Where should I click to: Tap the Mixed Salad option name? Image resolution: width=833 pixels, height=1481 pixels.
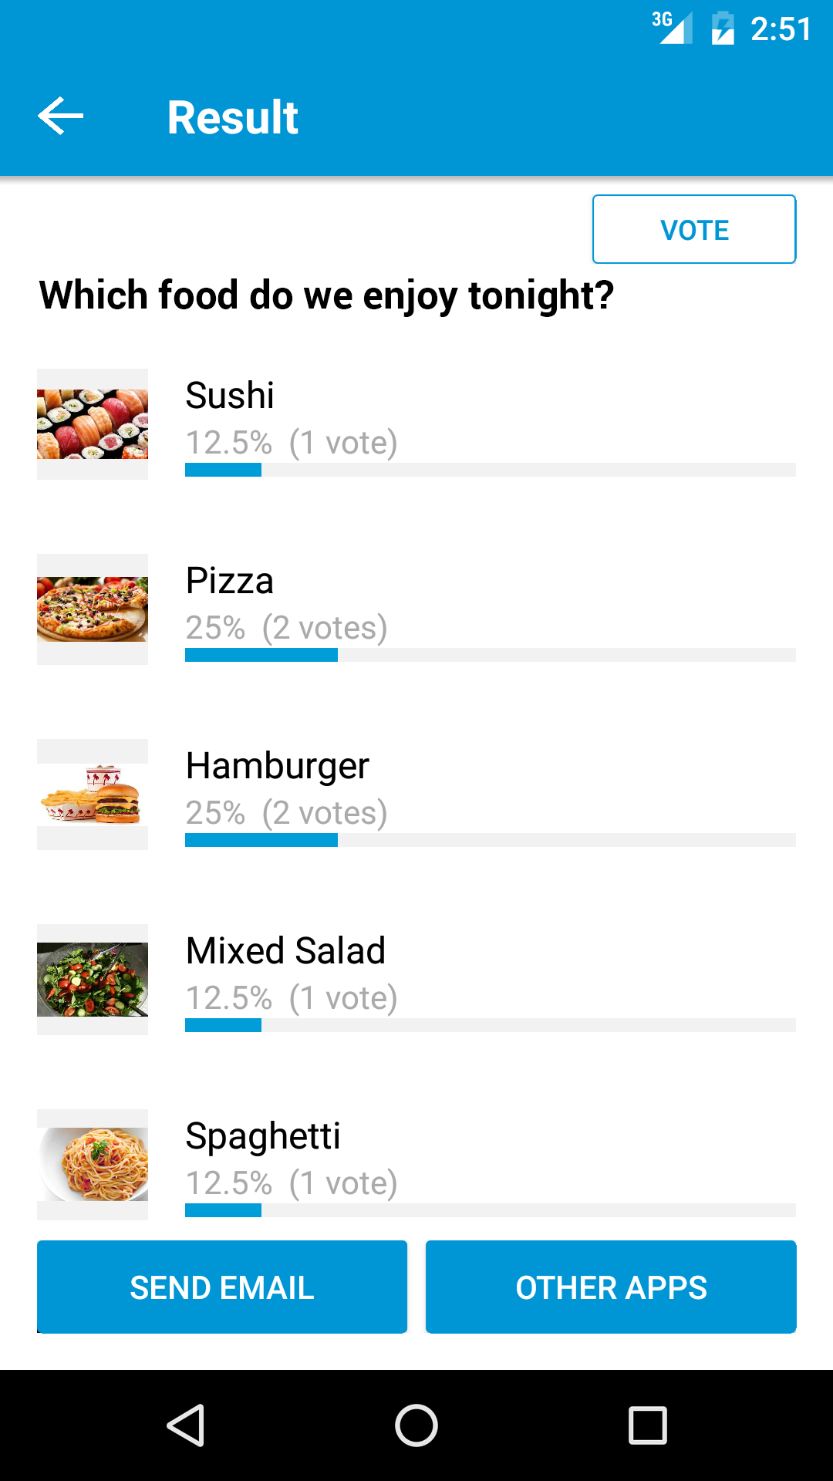tap(285, 951)
